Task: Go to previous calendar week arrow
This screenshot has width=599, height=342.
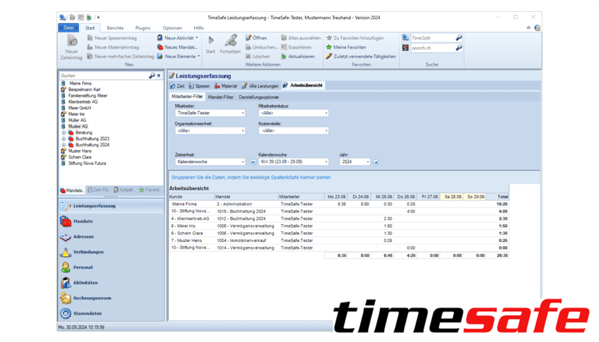Action: click(x=253, y=162)
